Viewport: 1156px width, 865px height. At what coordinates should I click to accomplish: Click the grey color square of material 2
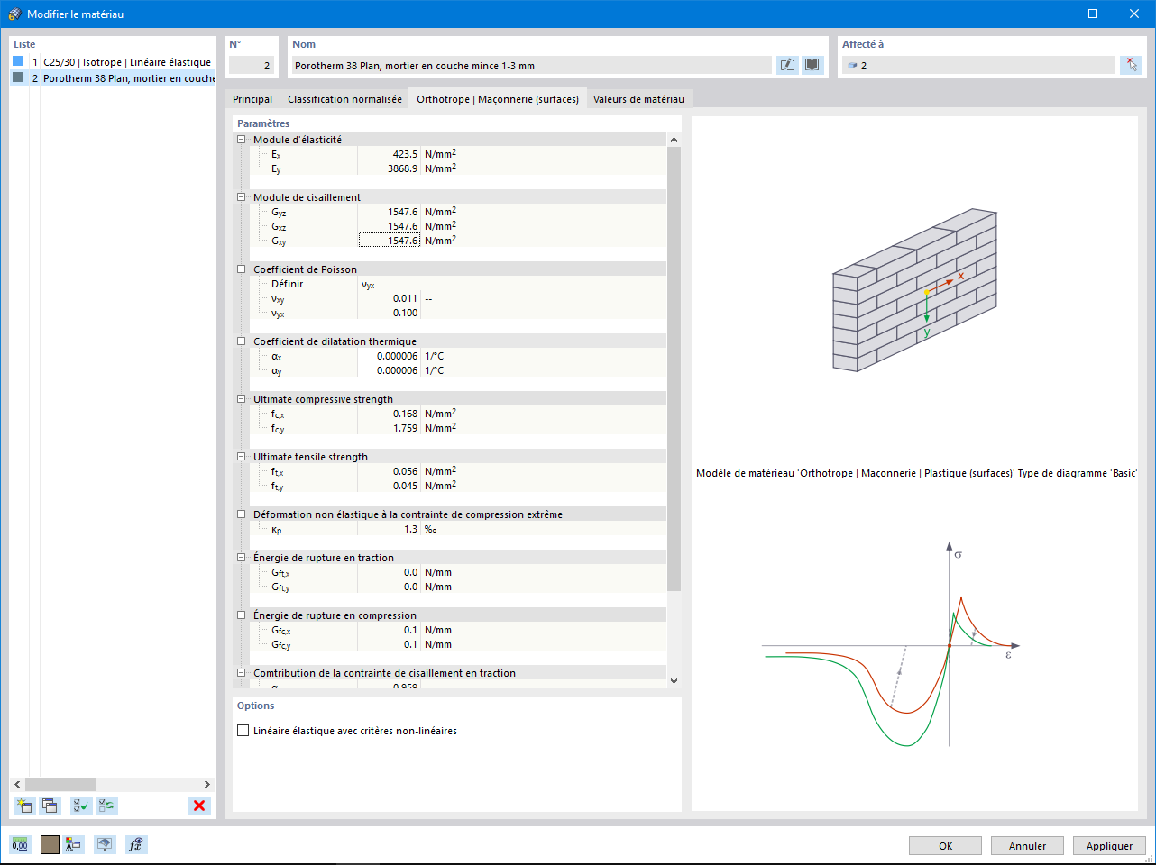18,77
